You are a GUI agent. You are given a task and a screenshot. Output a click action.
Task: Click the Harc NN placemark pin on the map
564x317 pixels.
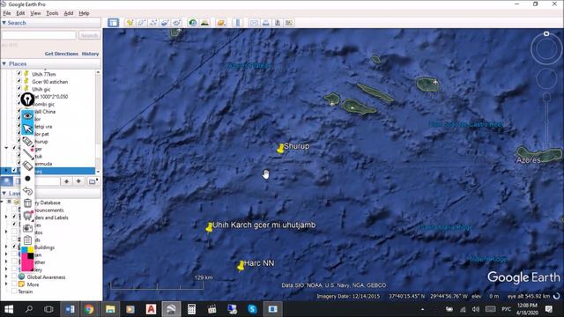tap(241, 266)
